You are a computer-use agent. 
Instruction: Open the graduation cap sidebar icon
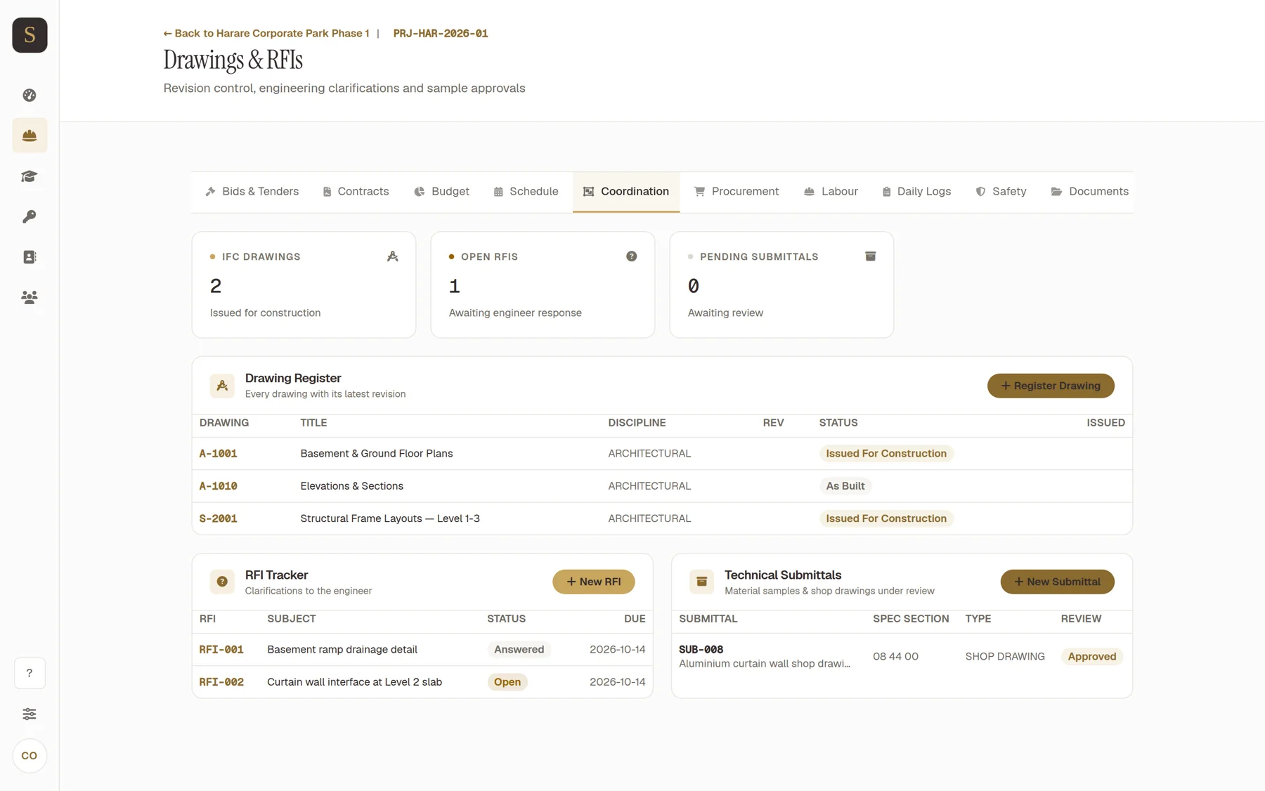[x=30, y=176]
